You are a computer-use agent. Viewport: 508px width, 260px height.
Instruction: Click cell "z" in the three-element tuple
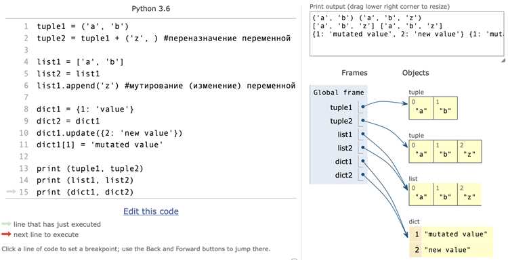tap(469, 151)
